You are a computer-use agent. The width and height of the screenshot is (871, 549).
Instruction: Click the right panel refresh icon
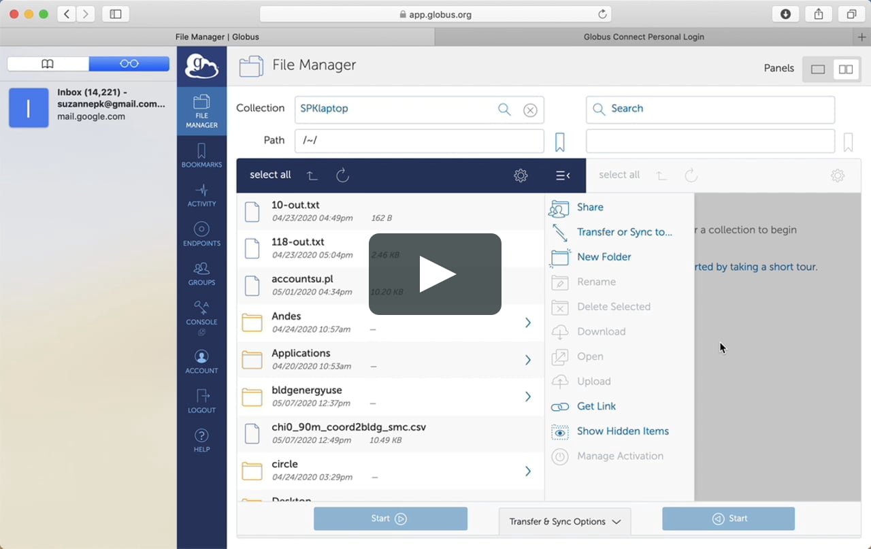point(691,176)
